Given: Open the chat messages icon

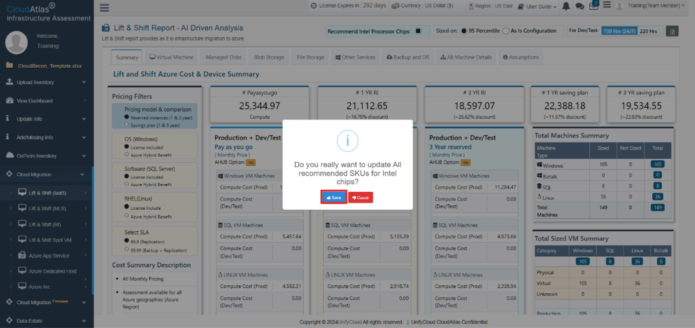Looking at the screenshot, I should (580, 6).
